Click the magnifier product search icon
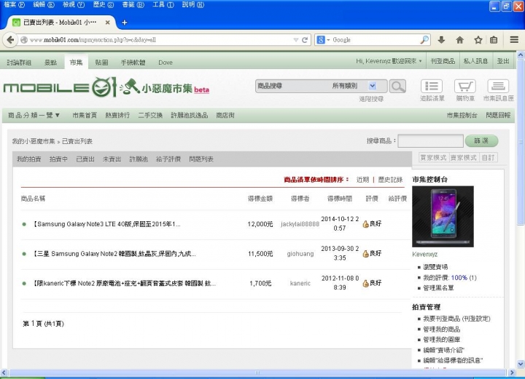 [x=397, y=87]
